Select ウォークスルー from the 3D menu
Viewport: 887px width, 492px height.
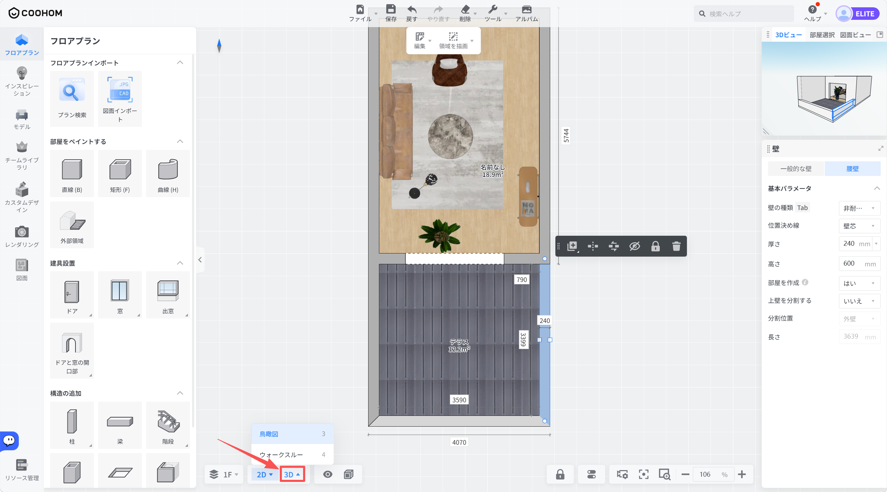[292, 455]
